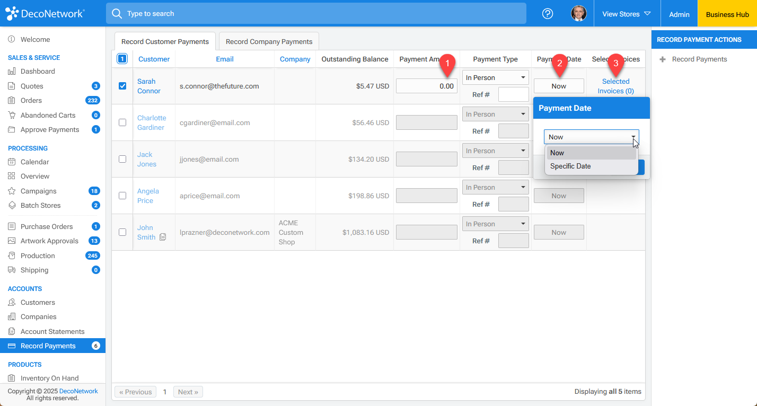Click the Artwork Approvals icon

[x=12, y=241]
